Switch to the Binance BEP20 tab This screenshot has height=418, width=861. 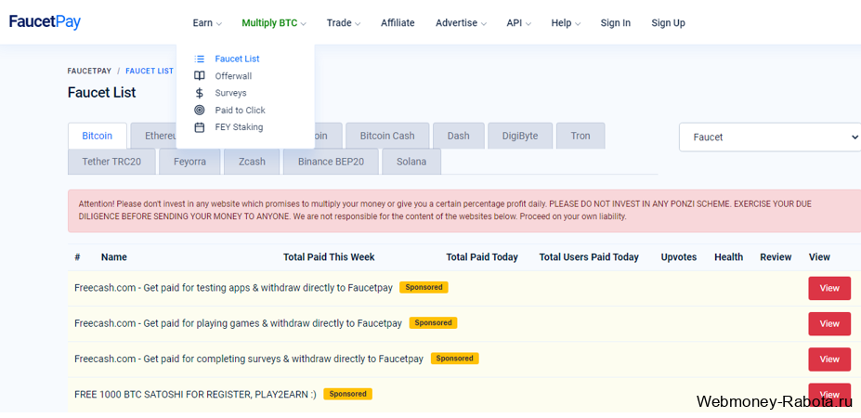click(x=331, y=162)
